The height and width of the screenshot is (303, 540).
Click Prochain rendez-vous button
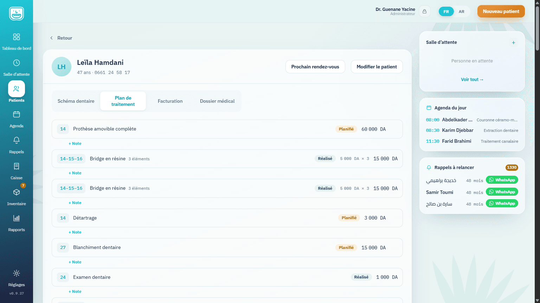click(x=315, y=67)
